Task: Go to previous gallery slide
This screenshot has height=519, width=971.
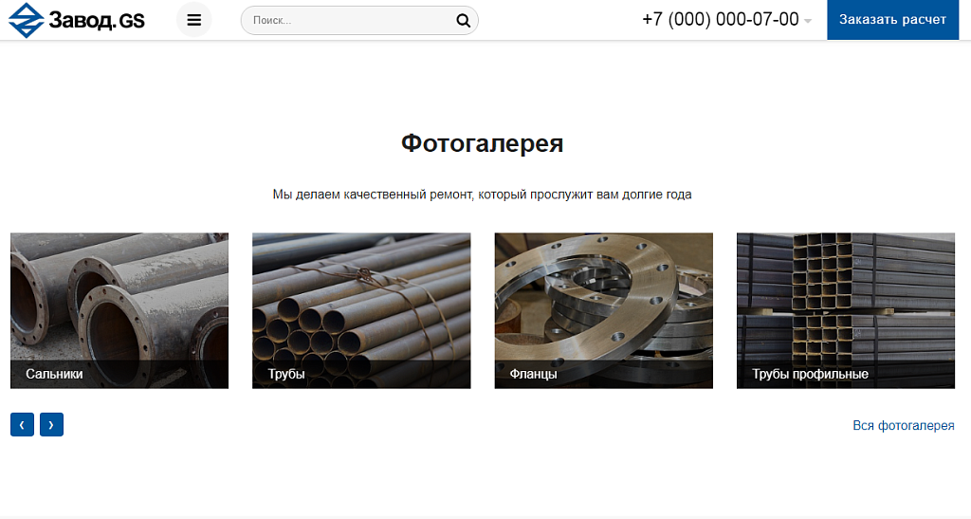Action: click(x=22, y=424)
